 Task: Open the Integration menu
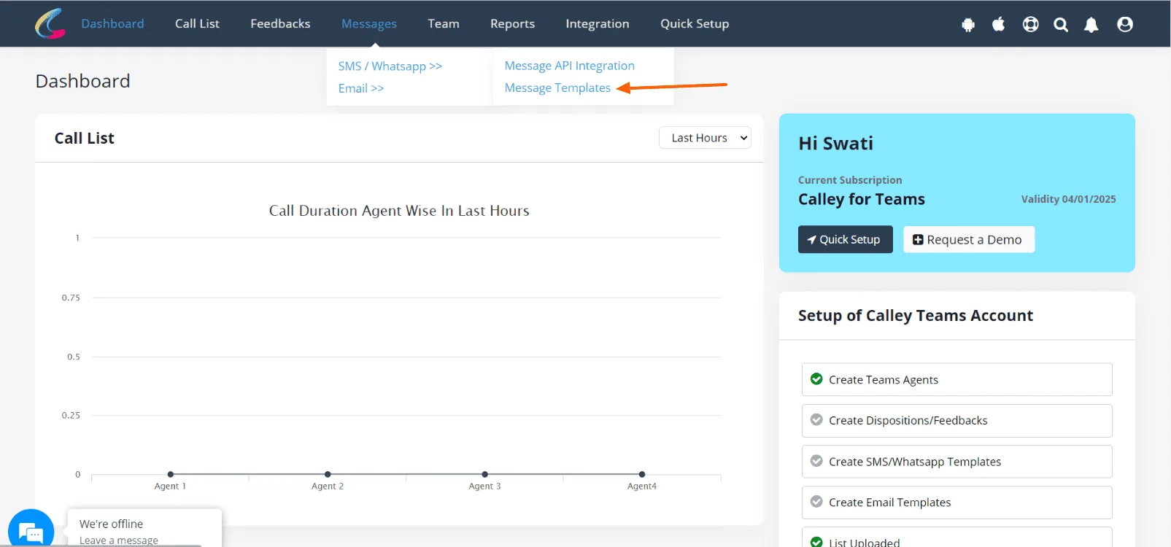pos(598,23)
